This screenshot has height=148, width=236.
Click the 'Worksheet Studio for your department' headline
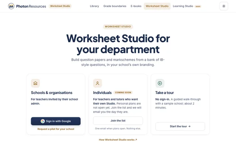tap(118, 44)
